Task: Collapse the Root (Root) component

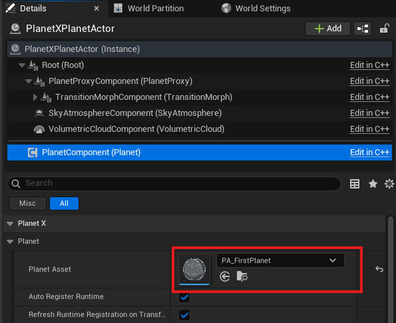Action: tap(22, 65)
